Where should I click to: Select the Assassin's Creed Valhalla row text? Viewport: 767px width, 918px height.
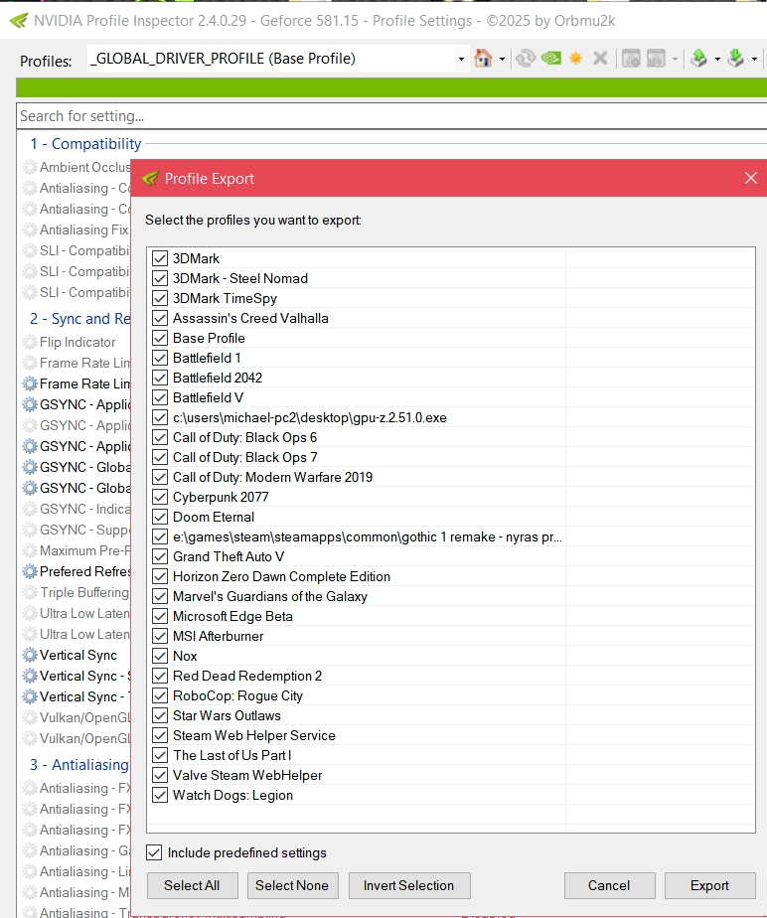click(x=250, y=319)
